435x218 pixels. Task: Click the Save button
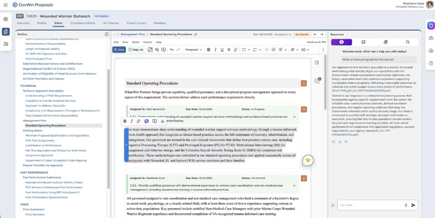coord(119,50)
